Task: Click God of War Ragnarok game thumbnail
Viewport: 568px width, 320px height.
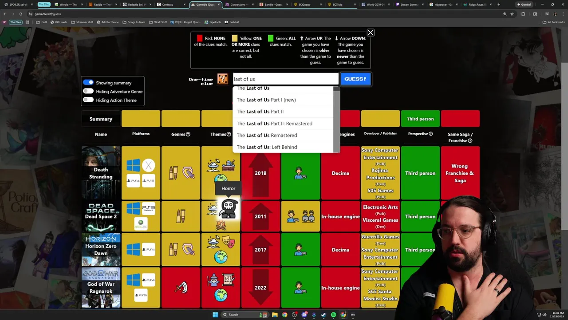Action: [x=101, y=288]
